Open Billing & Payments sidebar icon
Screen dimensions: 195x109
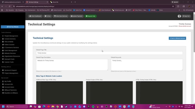tap(3, 90)
